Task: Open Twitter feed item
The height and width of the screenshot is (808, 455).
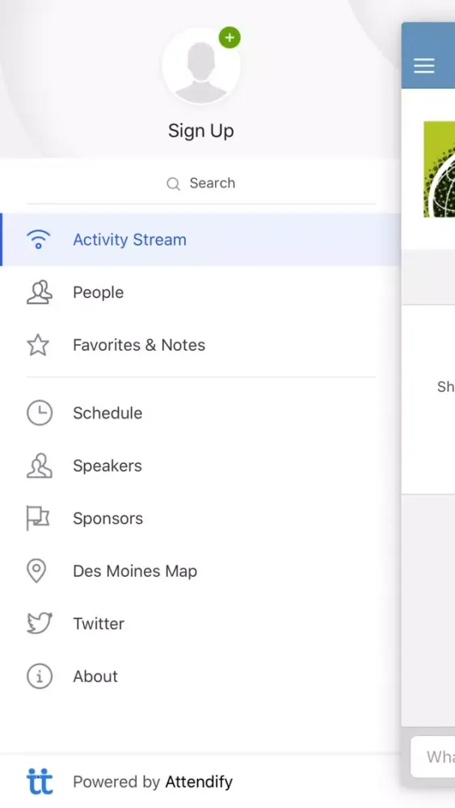Action: (200, 624)
